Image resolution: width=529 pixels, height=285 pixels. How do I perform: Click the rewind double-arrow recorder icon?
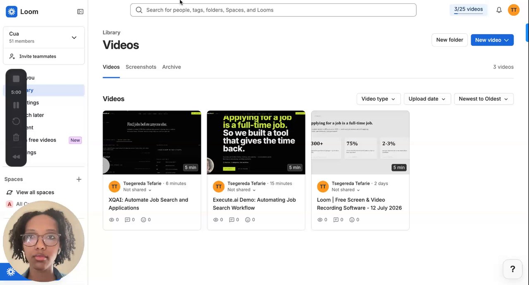pos(16,157)
